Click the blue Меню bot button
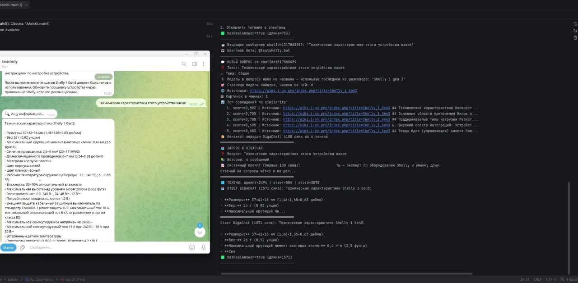The width and height of the screenshot is (578, 283). (x=8, y=247)
